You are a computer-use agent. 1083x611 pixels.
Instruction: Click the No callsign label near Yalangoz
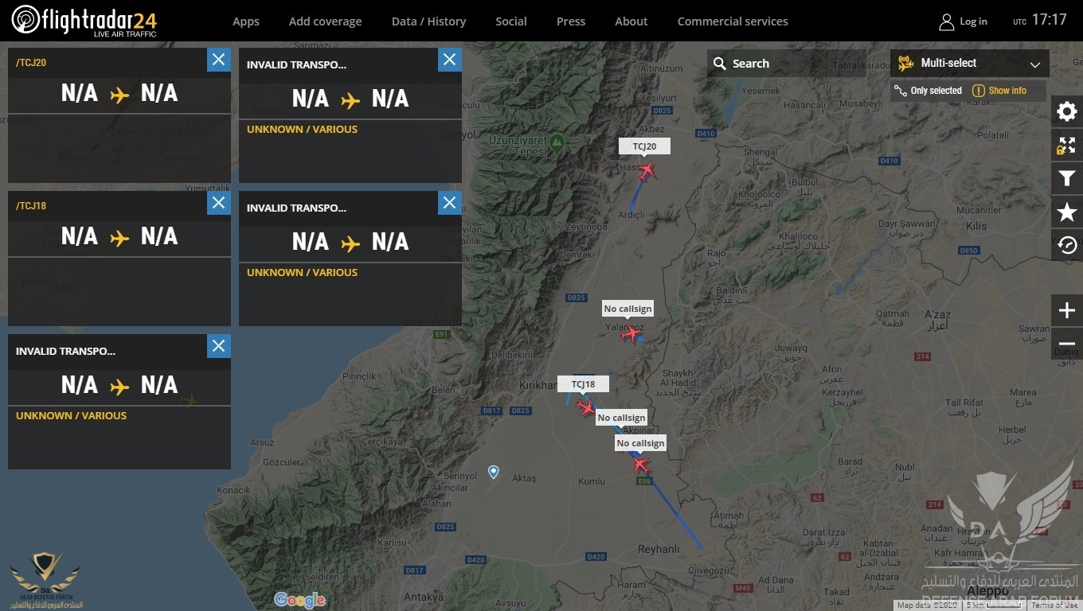[x=628, y=309]
